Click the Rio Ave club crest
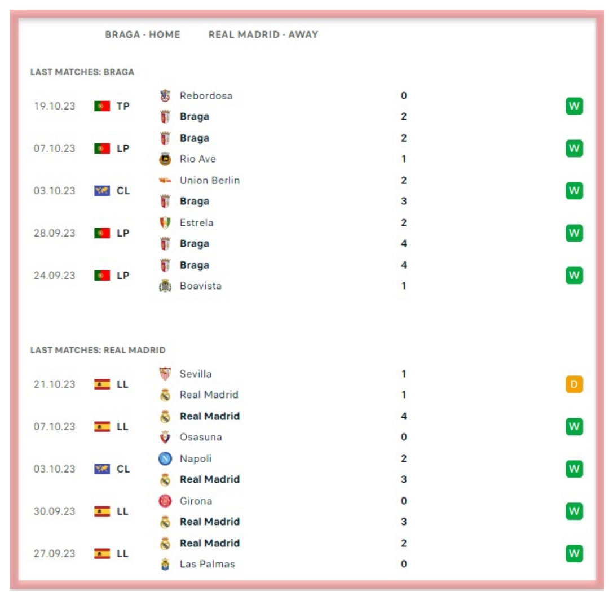The width and height of the screenshot is (609, 599). point(165,159)
